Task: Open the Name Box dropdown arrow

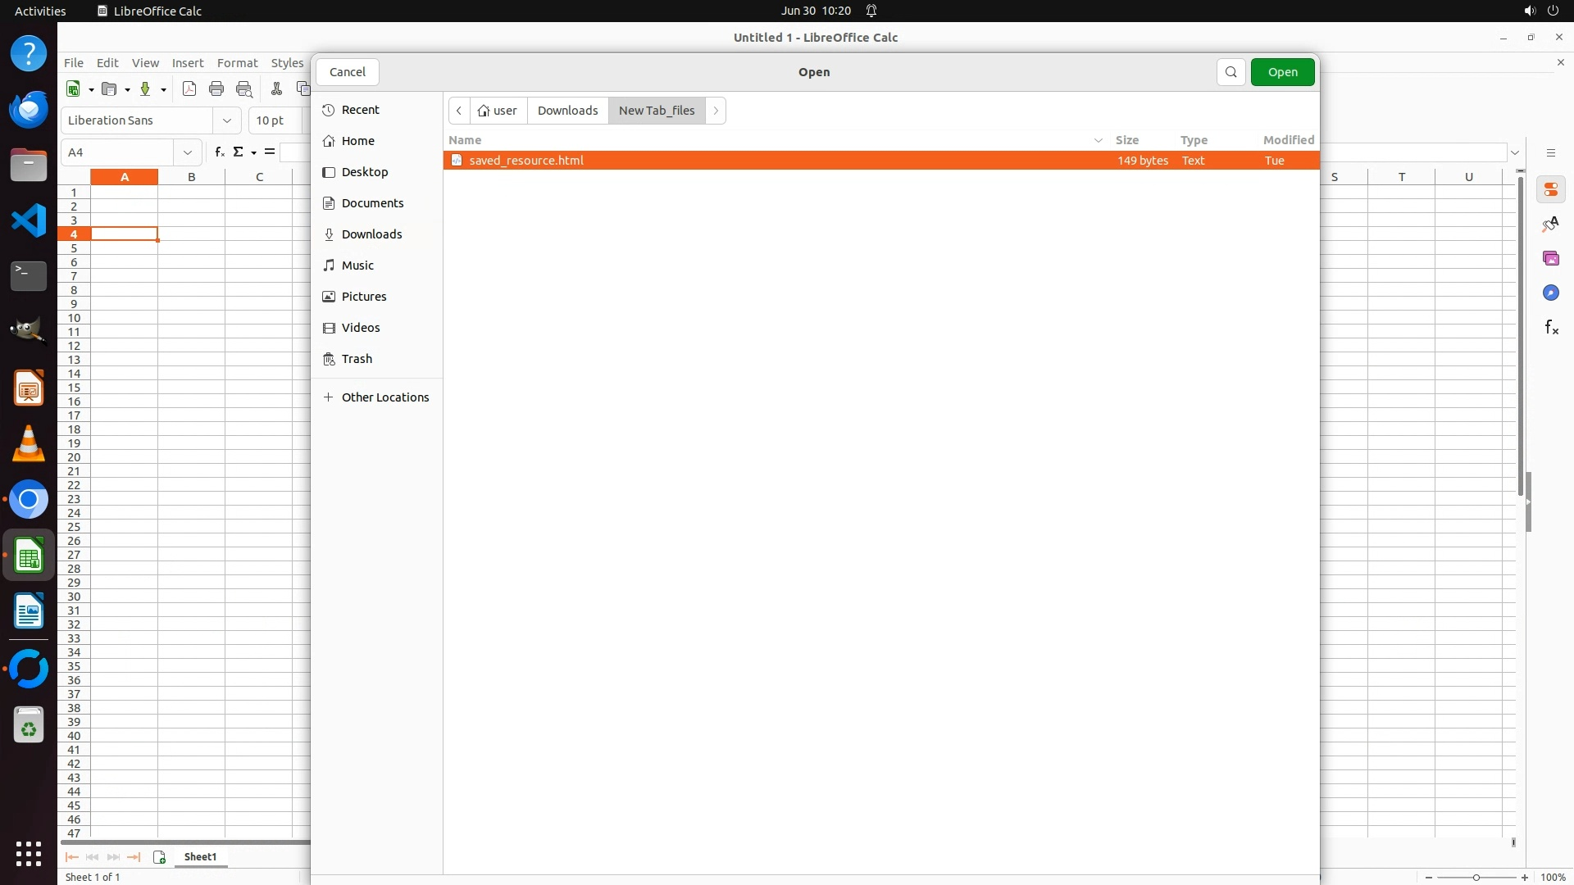Action: pos(188,152)
